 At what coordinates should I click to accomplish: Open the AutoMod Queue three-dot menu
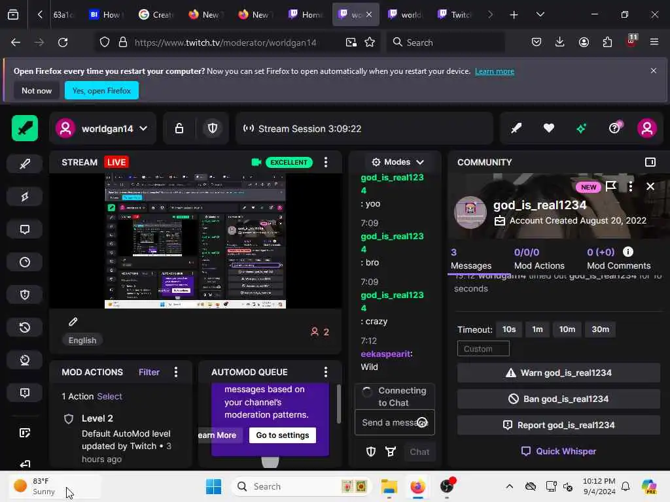click(x=326, y=372)
